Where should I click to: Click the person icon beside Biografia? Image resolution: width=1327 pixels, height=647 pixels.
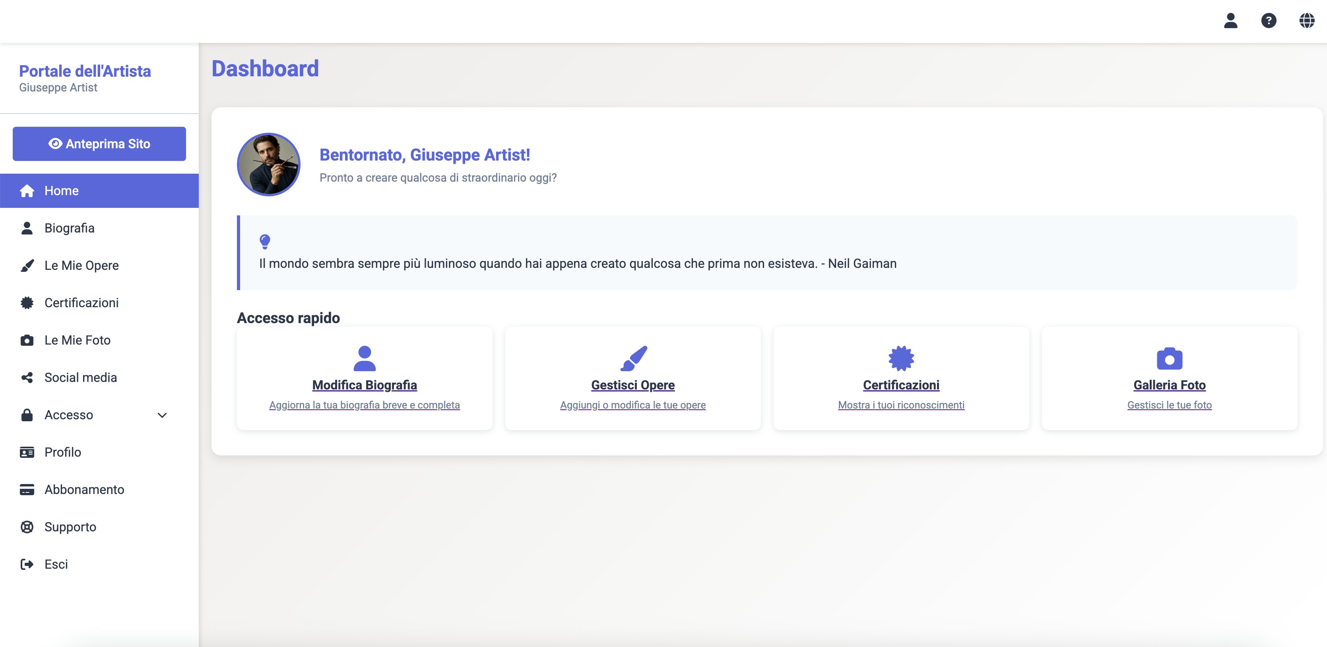click(x=27, y=228)
